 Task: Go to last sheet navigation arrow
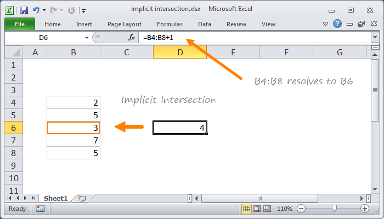pyautogui.click(x=33, y=198)
